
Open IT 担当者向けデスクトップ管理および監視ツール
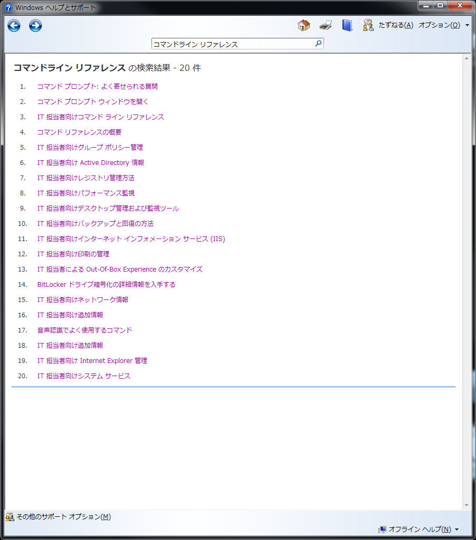(108, 209)
